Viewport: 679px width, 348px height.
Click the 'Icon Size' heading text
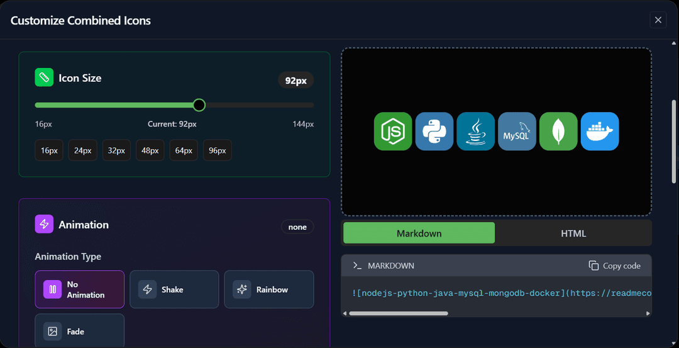click(80, 78)
